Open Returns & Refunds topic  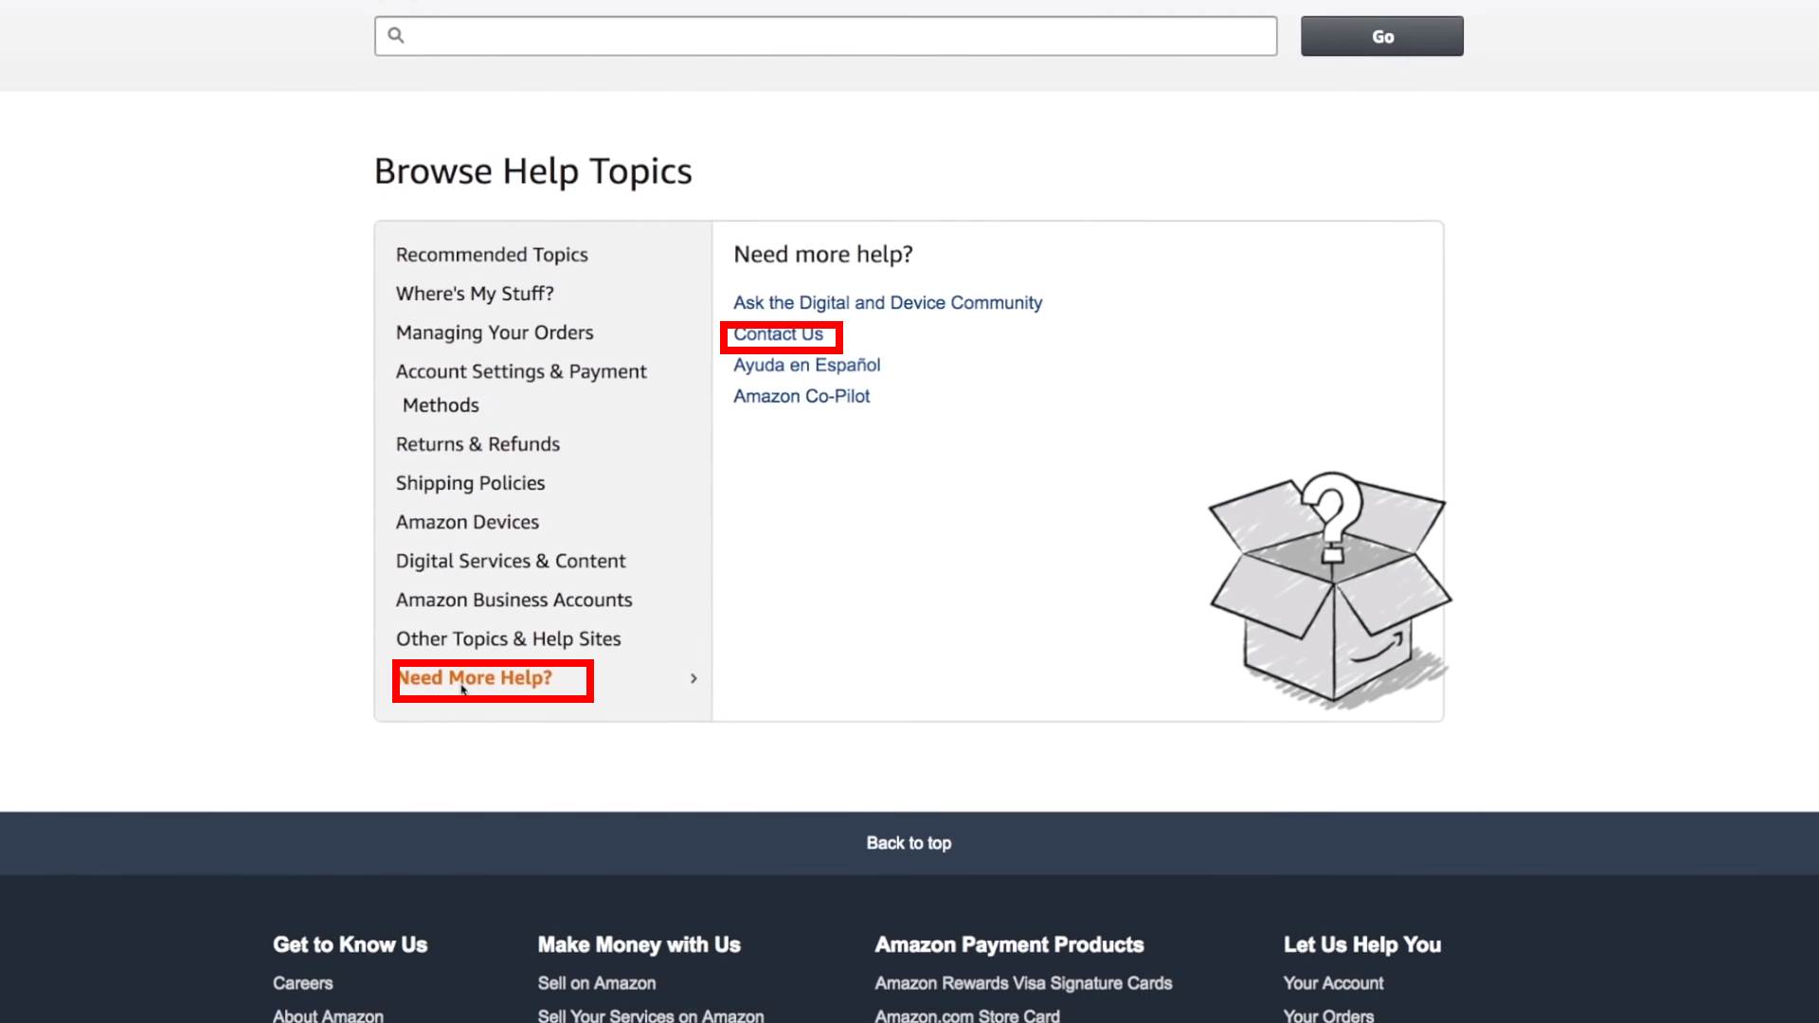click(477, 444)
